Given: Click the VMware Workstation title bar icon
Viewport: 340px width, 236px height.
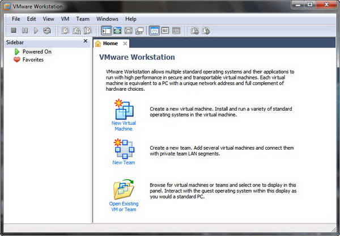Looking at the screenshot, I should pos(7,6).
